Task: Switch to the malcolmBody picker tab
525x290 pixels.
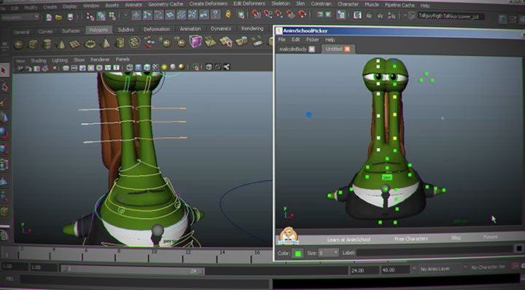Action: point(293,49)
